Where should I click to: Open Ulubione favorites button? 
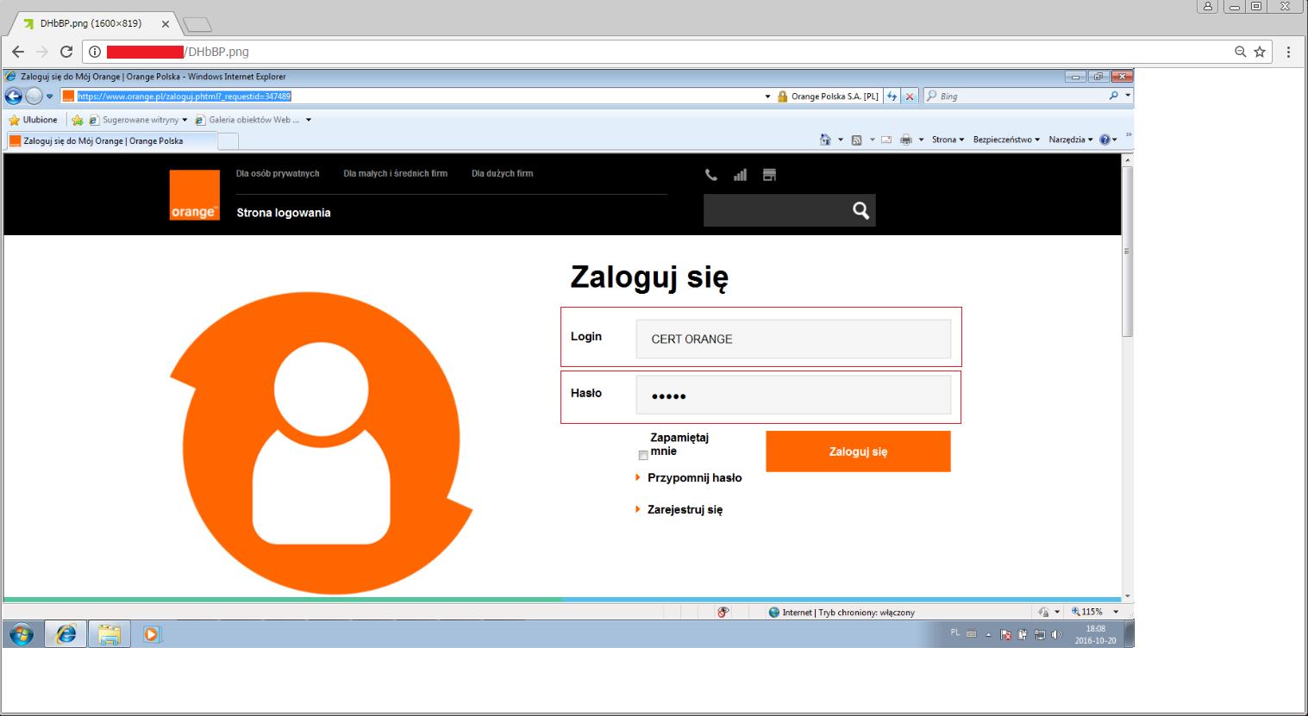pos(34,120)
